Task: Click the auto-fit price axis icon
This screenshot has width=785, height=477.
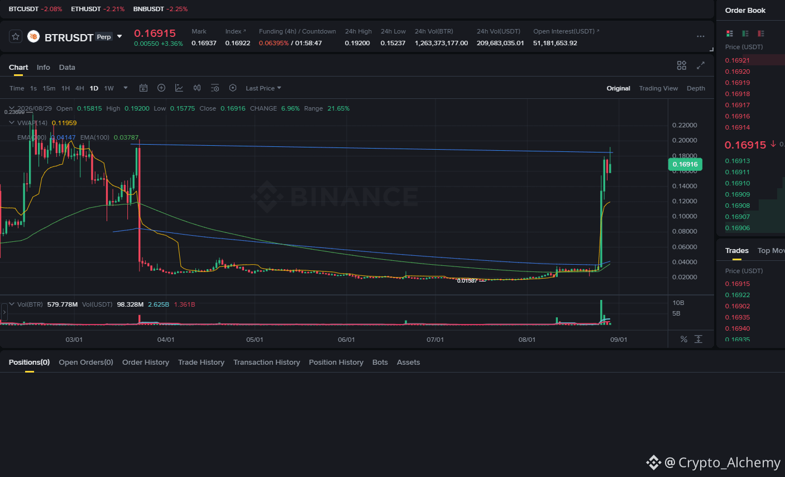Action: [x=698, y=339]
